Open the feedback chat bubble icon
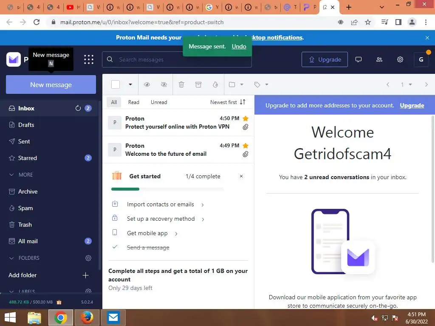The height and width of the screenshot is (326, 435). click(x=359, y=59)
